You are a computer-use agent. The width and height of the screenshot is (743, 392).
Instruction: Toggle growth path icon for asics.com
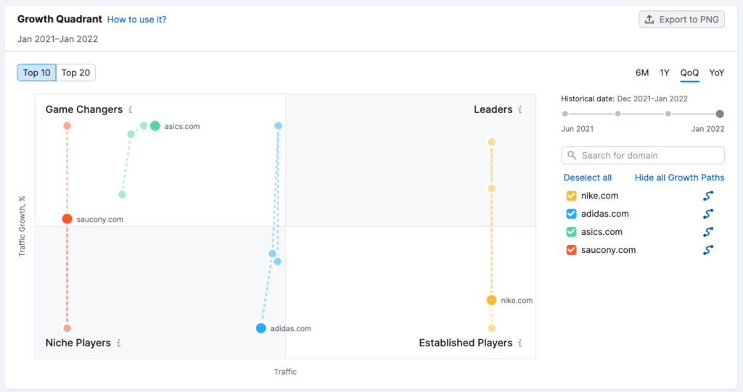click(708, 232)
